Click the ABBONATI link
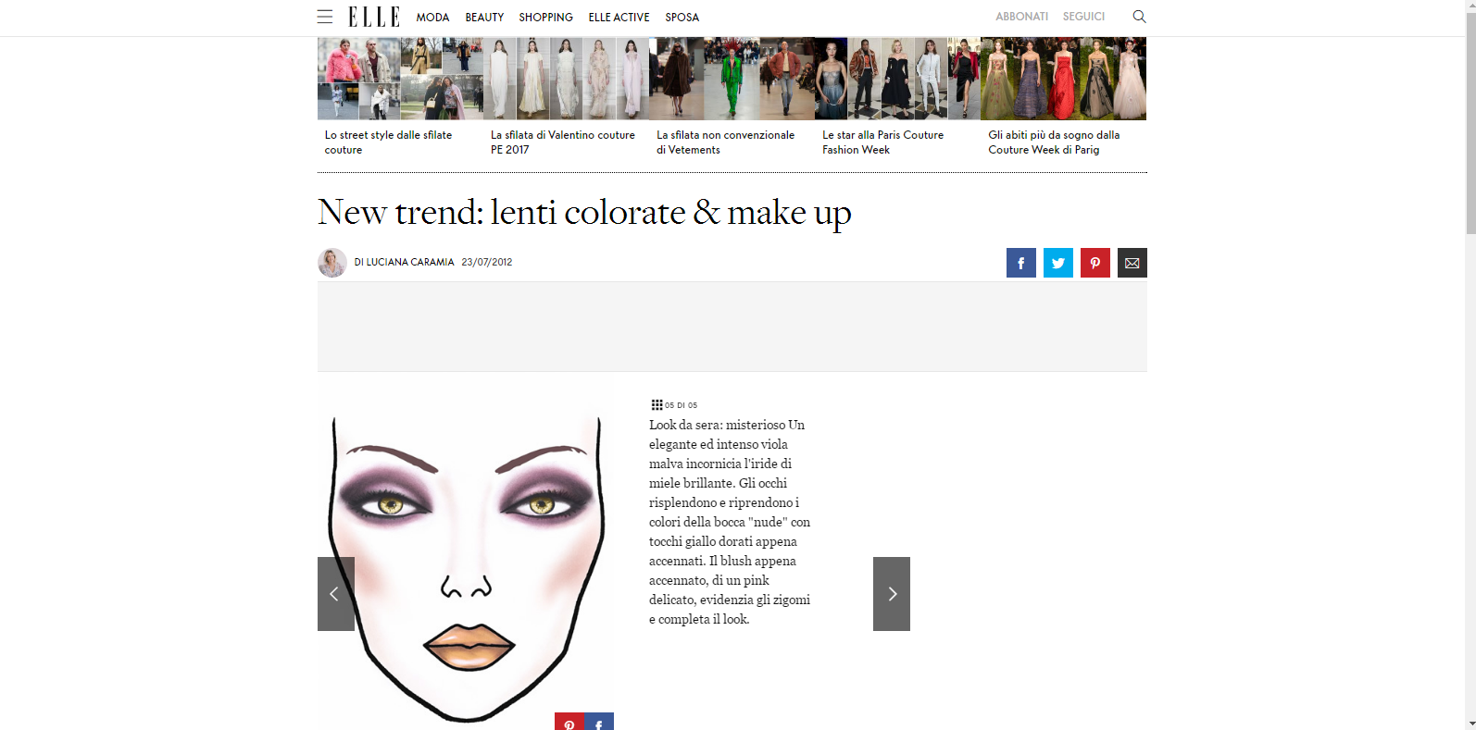The image size is (1476, 730). (x=1021, y=17)
